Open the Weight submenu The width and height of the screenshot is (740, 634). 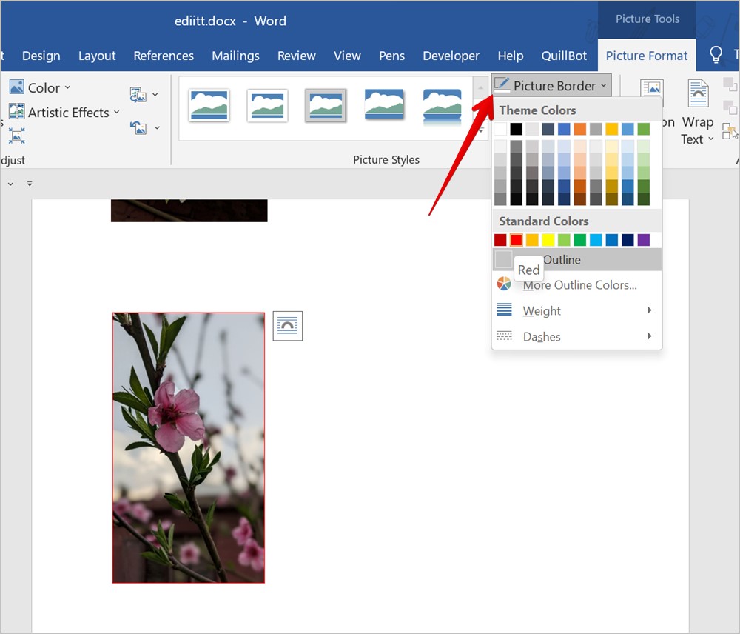pyautogui.click(x=576, y=310)
